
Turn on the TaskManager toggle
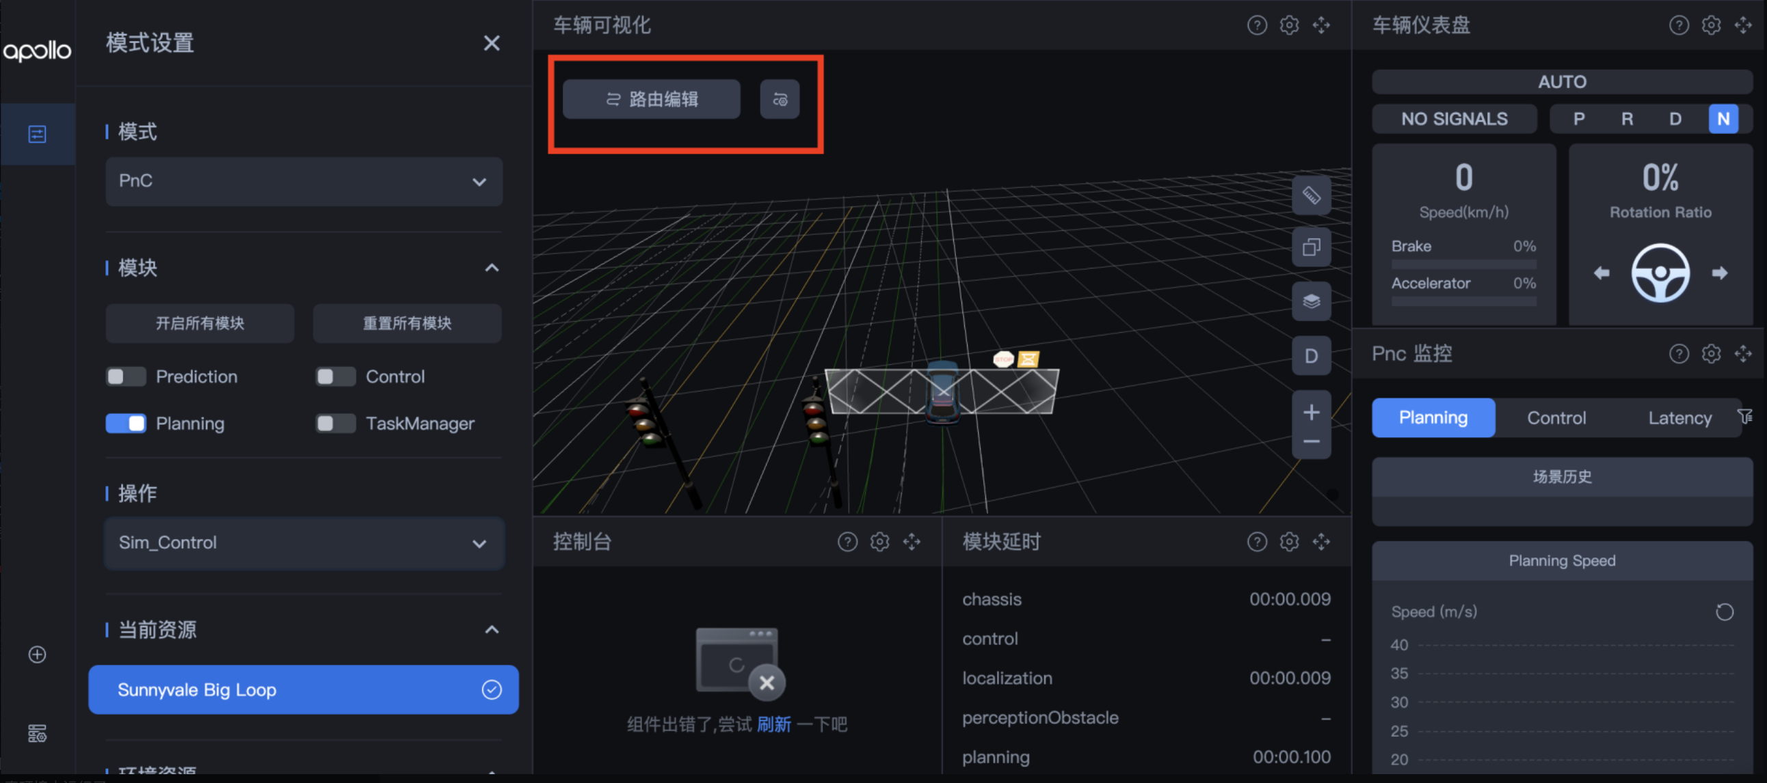(x=335, y=423)
